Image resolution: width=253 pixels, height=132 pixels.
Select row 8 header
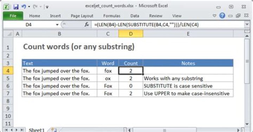8,101
